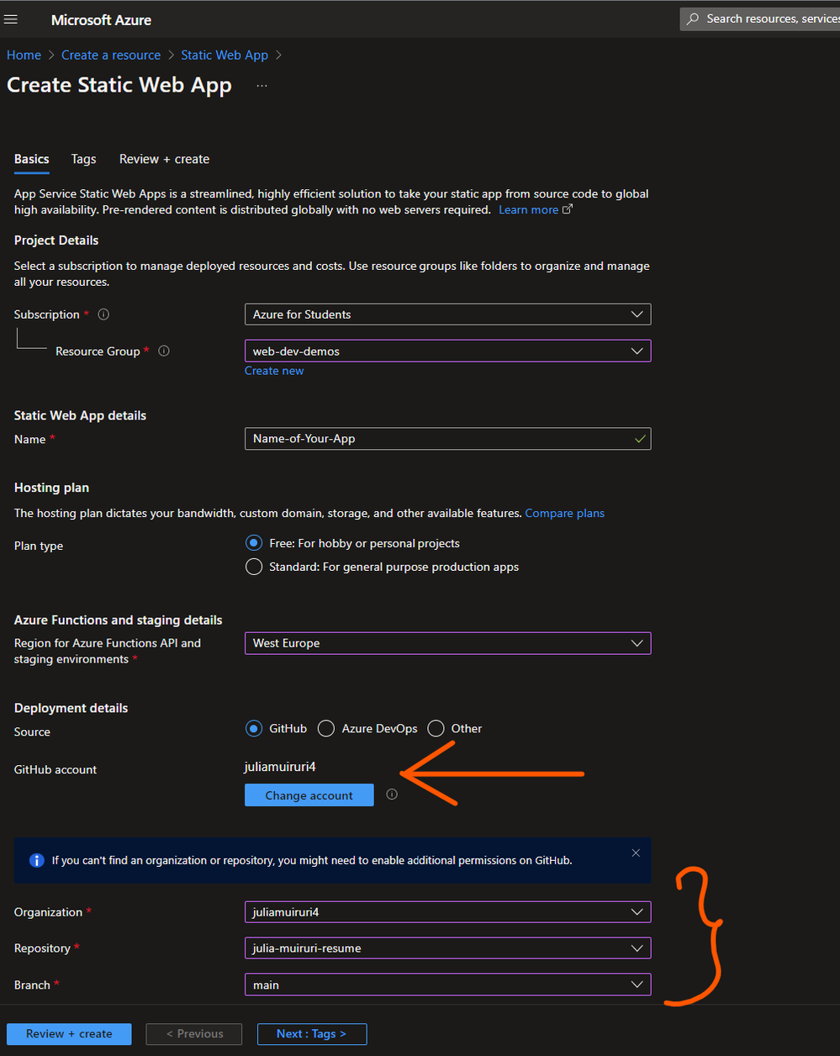
Task: Click info icon beside Change account
Action: (392, 795)
